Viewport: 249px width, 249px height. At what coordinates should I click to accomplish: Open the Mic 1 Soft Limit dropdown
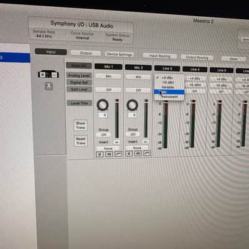pyautogui.click(x=108, y=90)
